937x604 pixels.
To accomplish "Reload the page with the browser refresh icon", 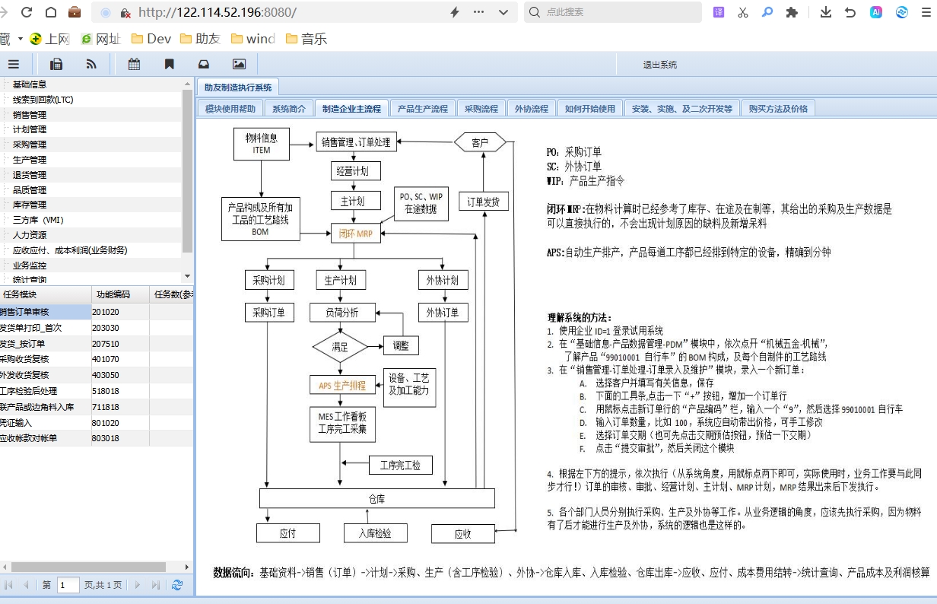I will [27, 12].
